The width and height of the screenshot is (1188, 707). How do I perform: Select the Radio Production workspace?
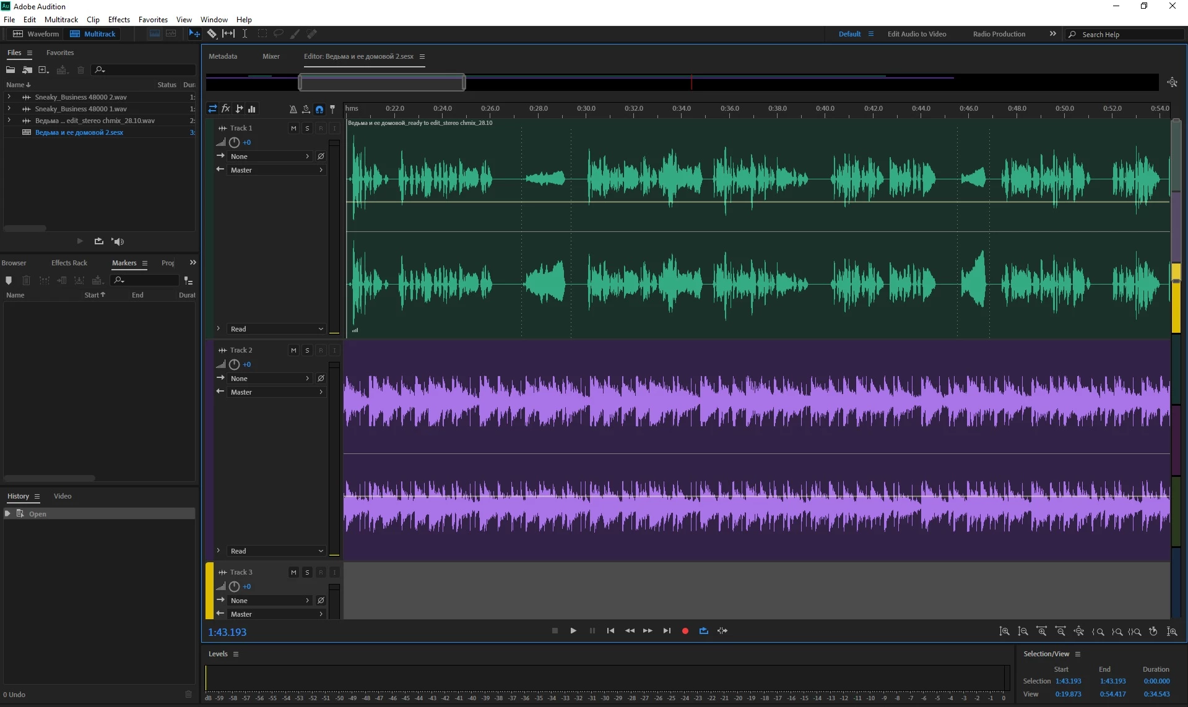point(999,34)
